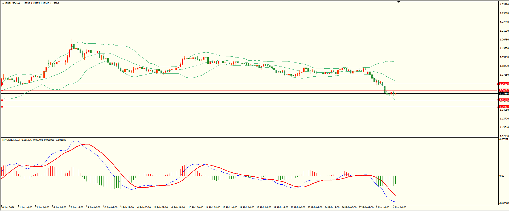Click the chart shift triangle marker at top
This screenshot has height=211, width=509.
(x=399, y=2)
